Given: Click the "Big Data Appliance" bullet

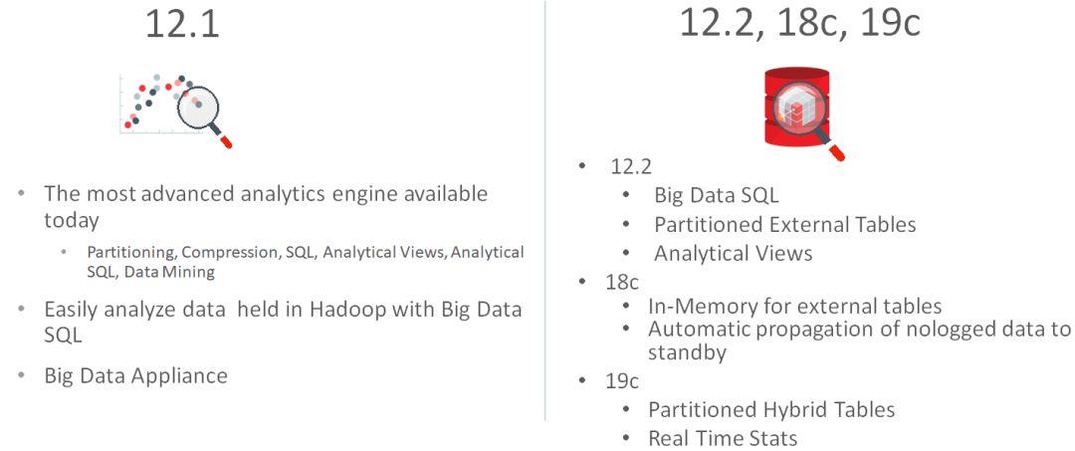Looking at the screenshot, I should point(135,375).
